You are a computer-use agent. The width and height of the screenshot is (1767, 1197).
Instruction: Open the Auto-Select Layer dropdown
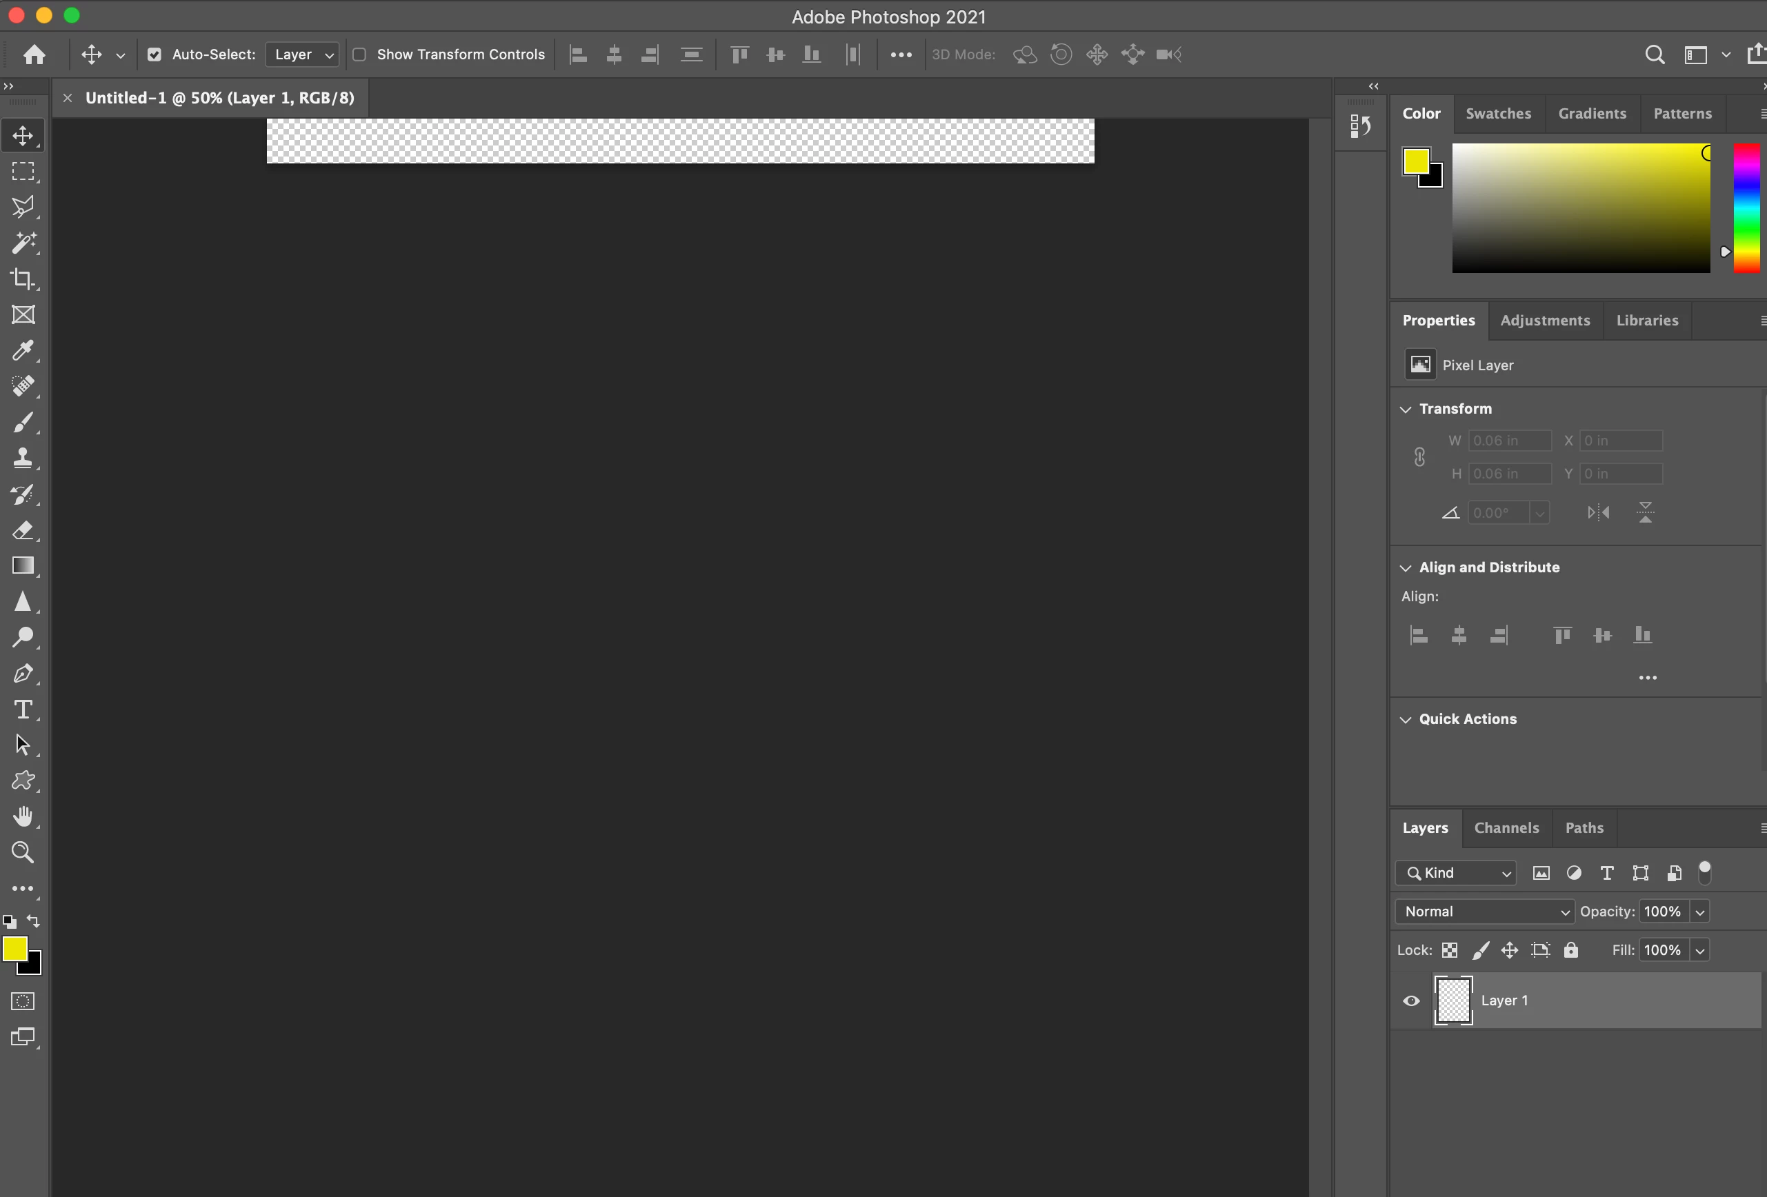point(303,54)
